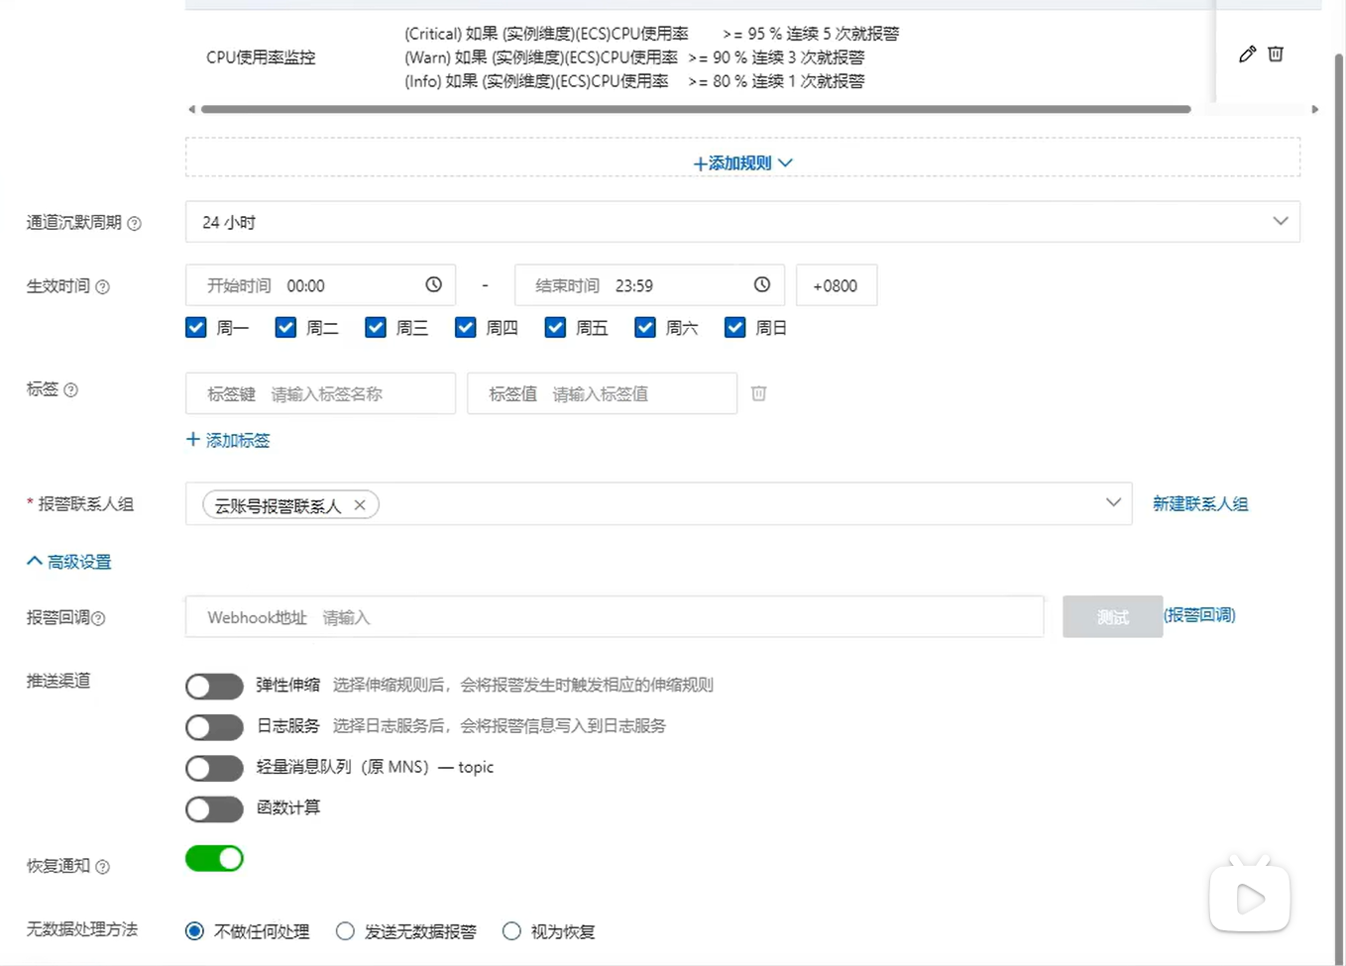The image size is (1346, 966).
Task: Open the +0800 timezone selector
Action: coord(836,285)
